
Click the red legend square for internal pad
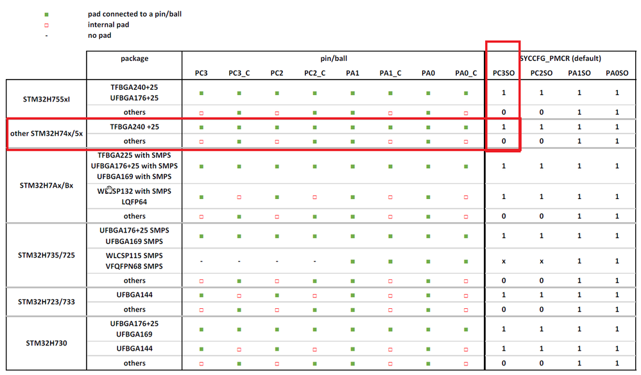[47, 25]
